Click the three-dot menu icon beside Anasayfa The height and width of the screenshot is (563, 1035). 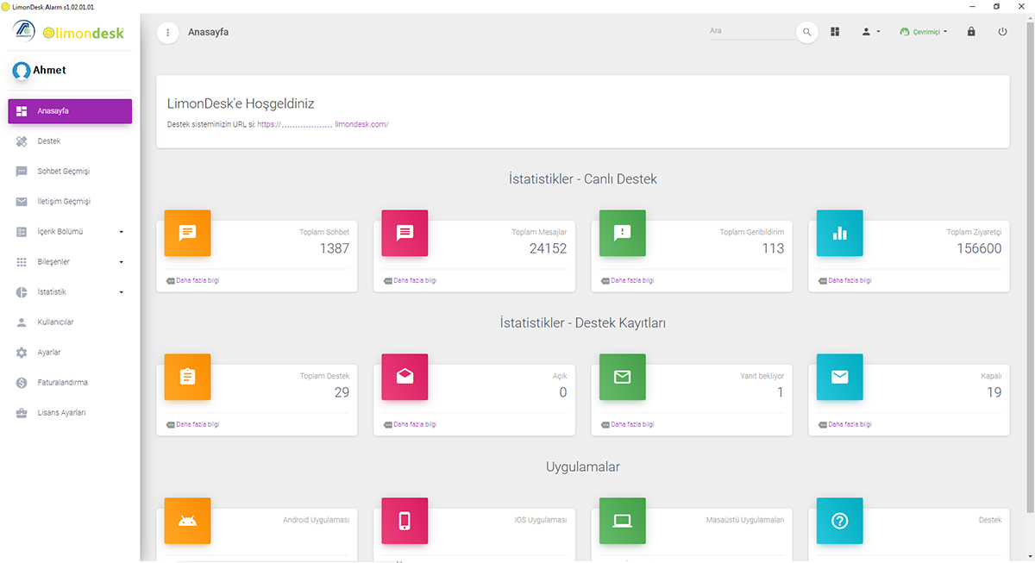pyautogui.click(x=167, y=33)
